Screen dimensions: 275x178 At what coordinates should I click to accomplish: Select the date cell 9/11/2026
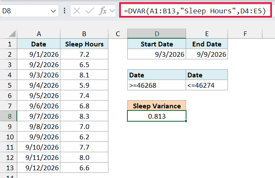[x=39, y=157]
